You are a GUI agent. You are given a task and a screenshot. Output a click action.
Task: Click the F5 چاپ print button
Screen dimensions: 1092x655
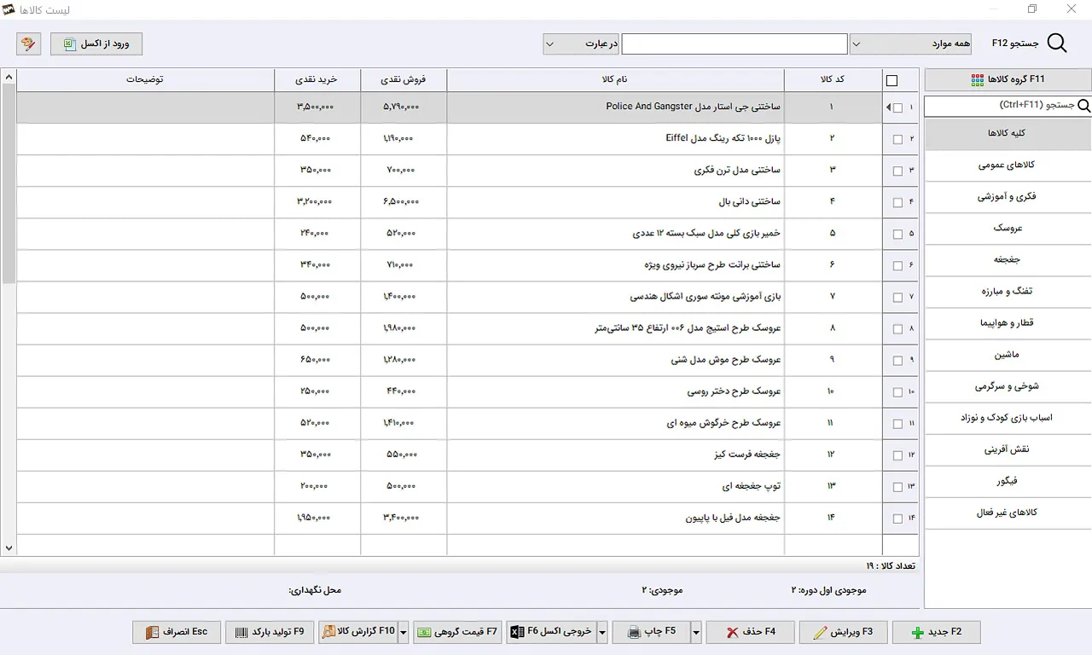click(653, 632)
